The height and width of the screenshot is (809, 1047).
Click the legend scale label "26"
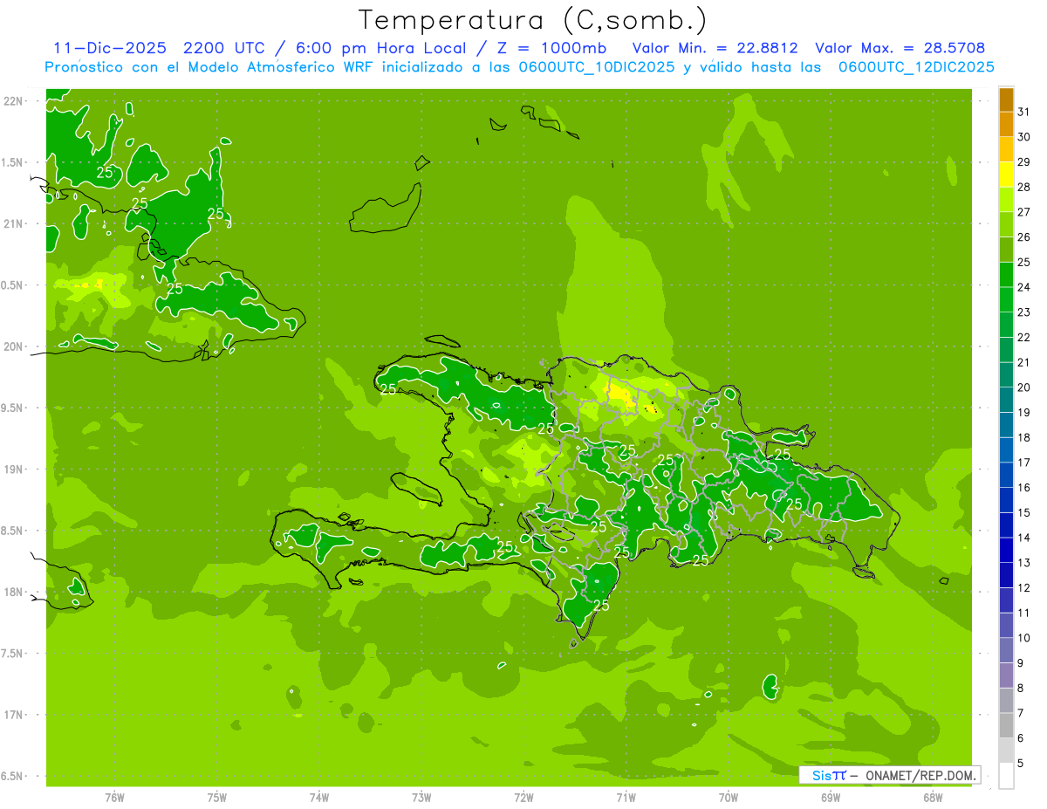tap(1024, 237)
